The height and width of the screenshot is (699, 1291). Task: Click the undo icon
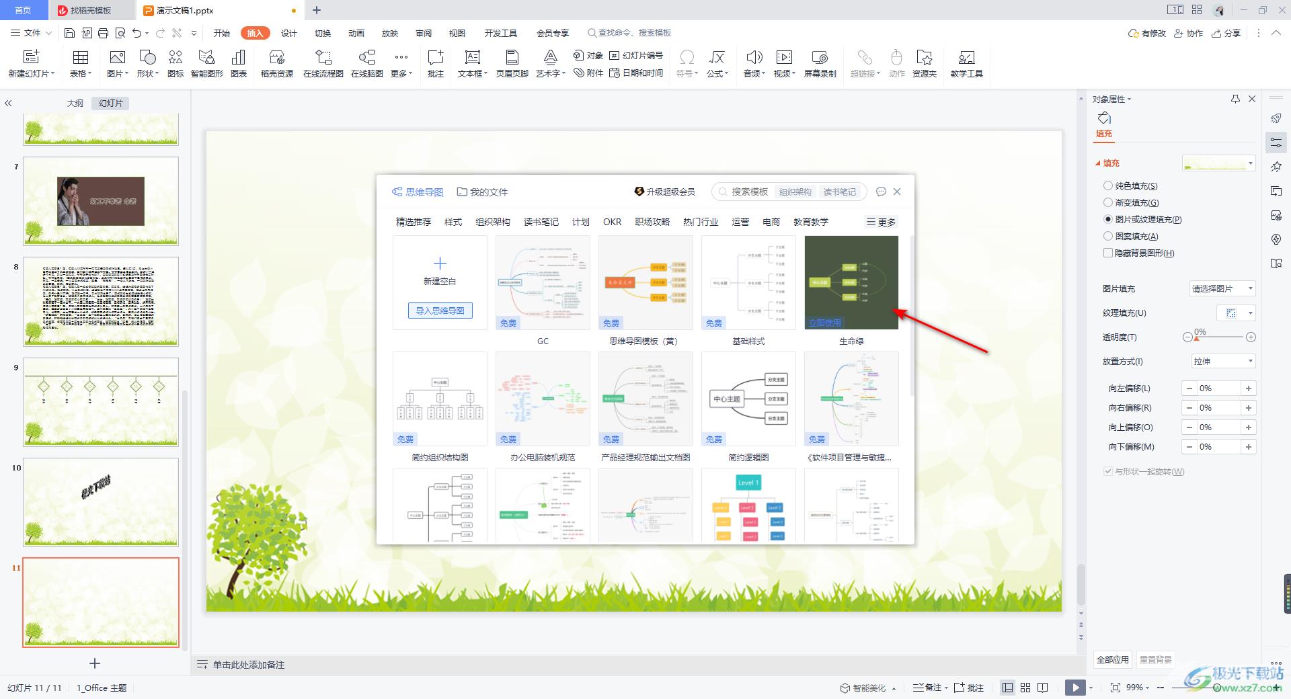[x=137, y=33]
